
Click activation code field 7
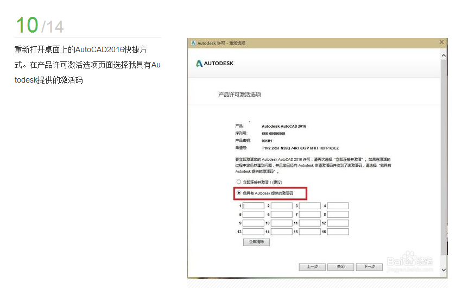(x=310, y=215)
